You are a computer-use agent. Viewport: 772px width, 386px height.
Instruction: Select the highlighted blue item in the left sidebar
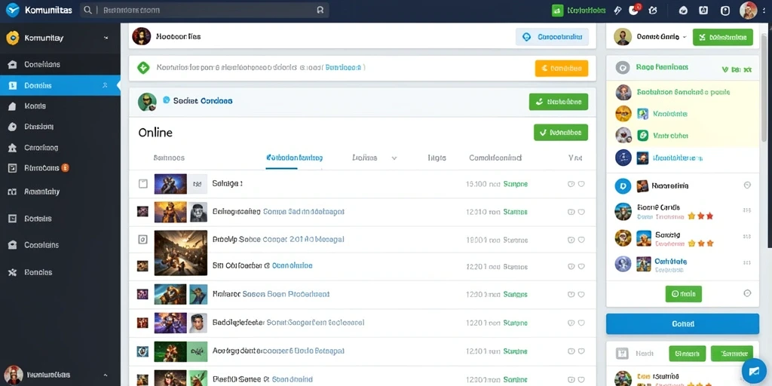pyautogui.click(x=60, y=85)
